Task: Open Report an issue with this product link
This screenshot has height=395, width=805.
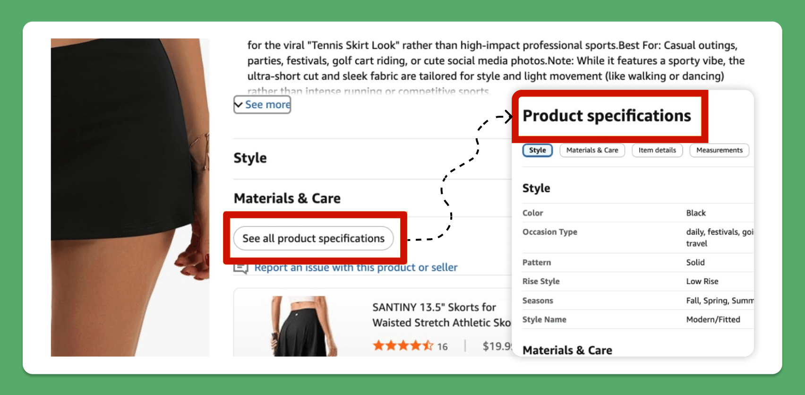Action: pyautogui.click(x=356, y=267)
